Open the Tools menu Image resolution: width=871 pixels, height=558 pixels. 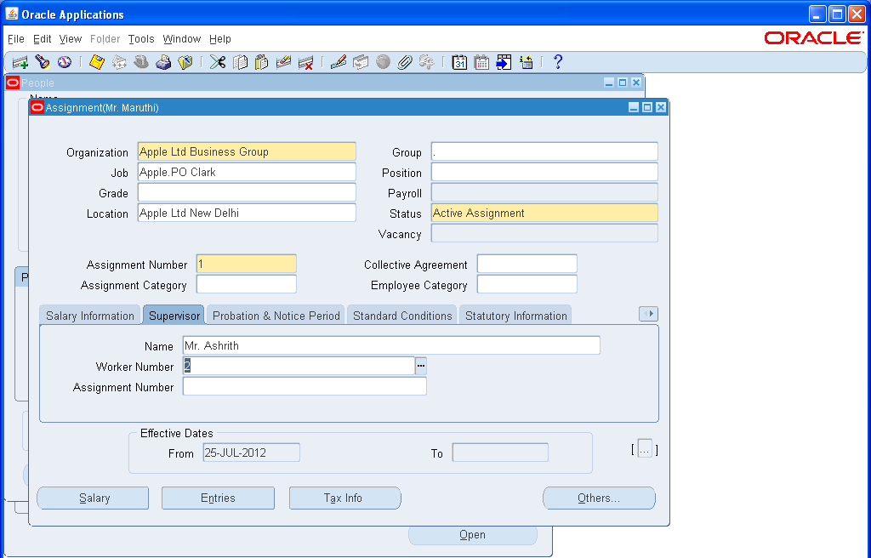tap(141, 39)
